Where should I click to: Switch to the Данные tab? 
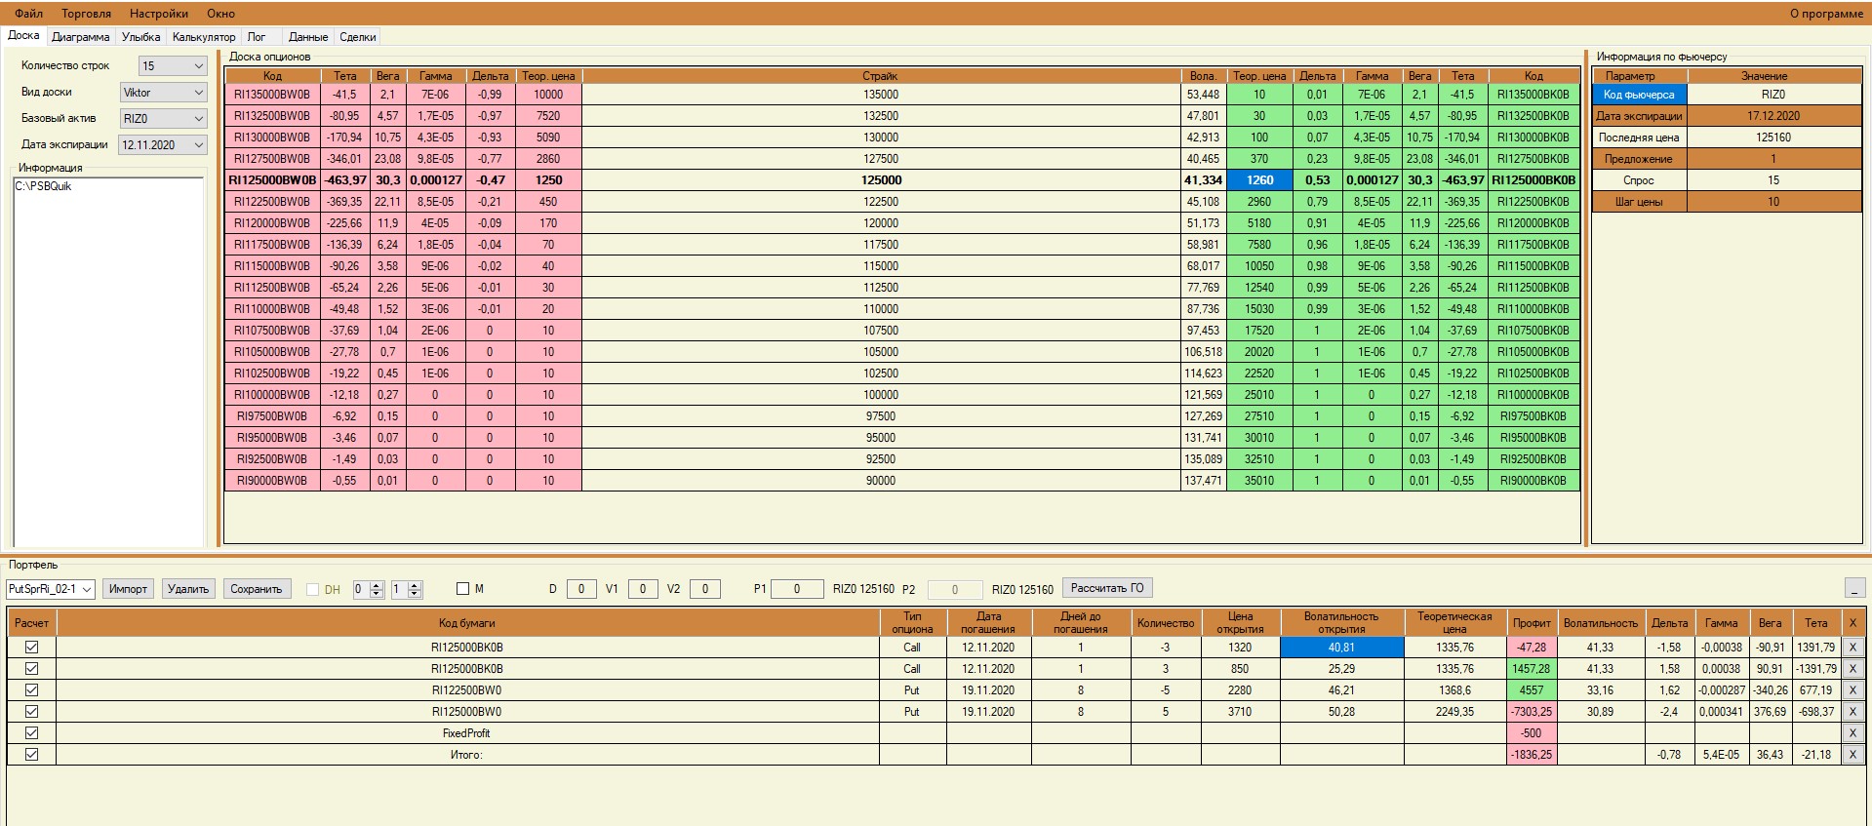pyautogui.click(x=308, y=37)
